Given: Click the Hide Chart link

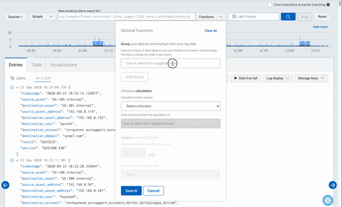Looking at the screenshot, I should [320, 27].
